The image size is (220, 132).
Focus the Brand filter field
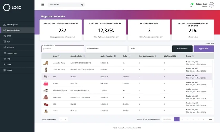(150, 49)
